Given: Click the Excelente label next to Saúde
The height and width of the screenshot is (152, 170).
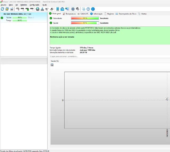Looking at the screenshot, I should point(104,23).
